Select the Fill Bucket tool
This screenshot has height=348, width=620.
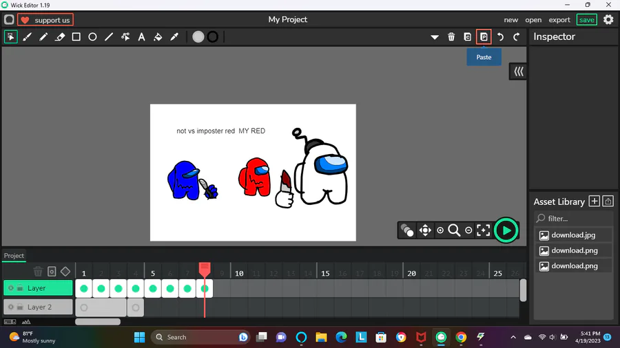tap(158, 36)
